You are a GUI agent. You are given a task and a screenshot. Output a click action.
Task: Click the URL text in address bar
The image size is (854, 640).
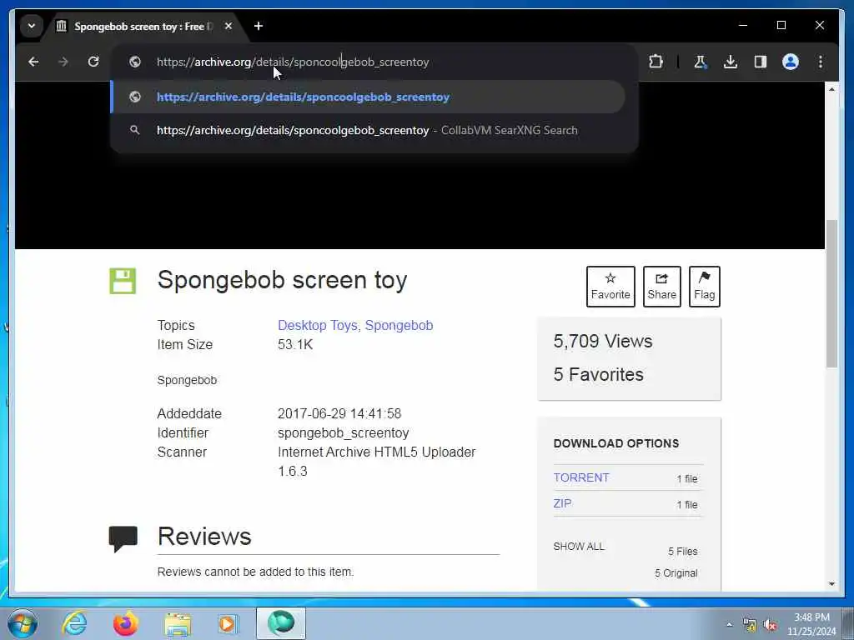pos(293,62)
